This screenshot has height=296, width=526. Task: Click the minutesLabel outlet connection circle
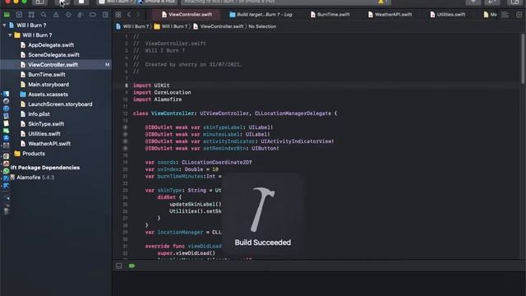125,134
